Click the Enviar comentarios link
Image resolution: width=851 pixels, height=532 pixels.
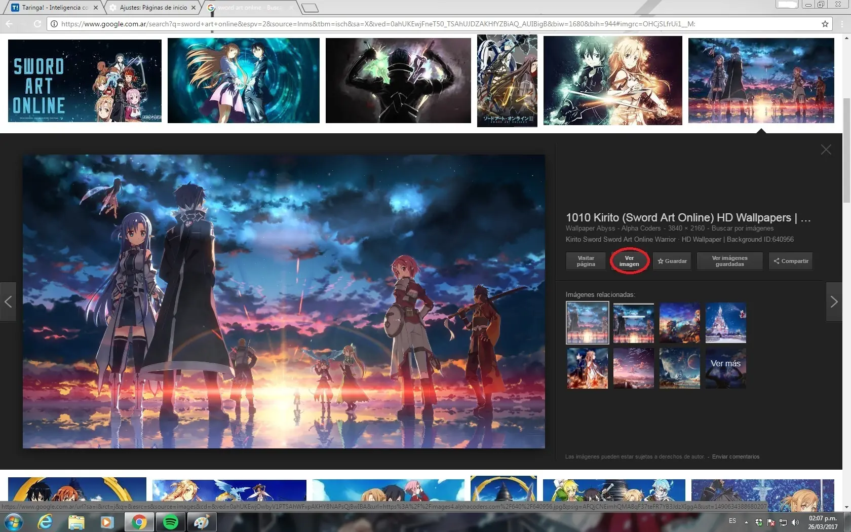[736, 457]
